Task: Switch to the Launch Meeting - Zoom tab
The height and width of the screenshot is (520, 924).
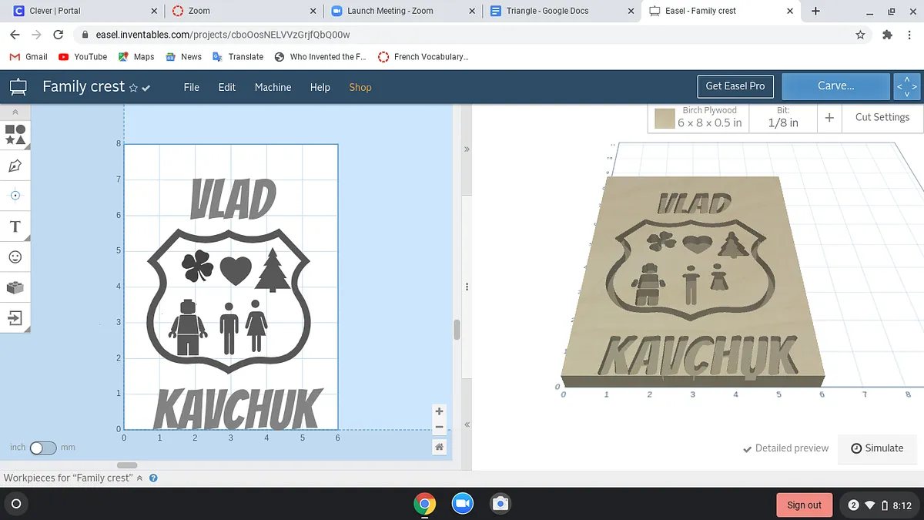Action: (402, 11)
